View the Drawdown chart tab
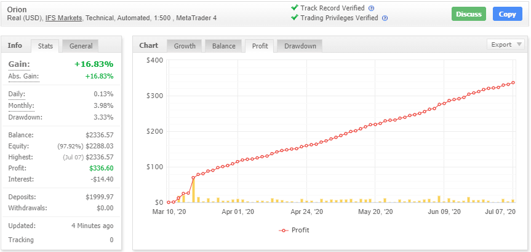The width and height of the screenshot is (531, 252). pyautogui.click(x=300, y=46)
